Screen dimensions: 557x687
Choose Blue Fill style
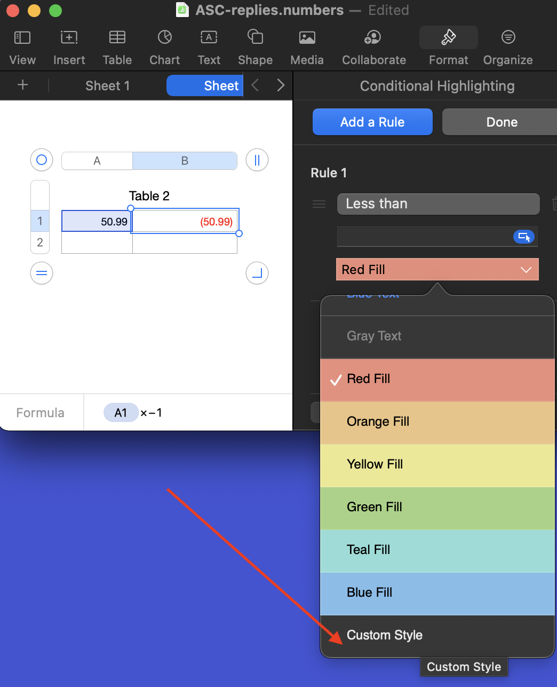pos(437,594)
